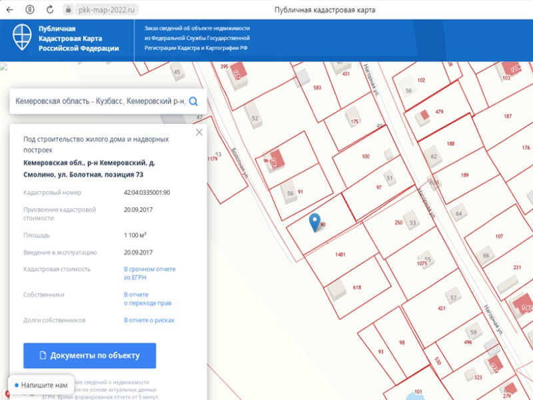Open the Yandex home button
Viewport: 533px width, 400px height.
coord(30,10)
